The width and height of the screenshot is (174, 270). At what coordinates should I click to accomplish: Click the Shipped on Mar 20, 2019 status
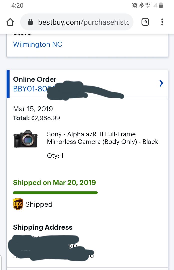coord(54,182)
